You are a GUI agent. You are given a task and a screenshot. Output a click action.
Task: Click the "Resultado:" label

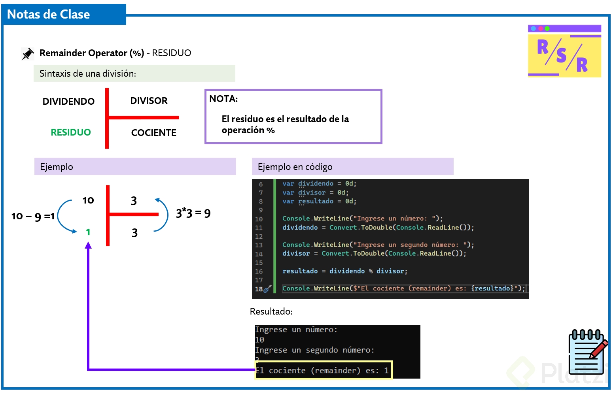point(271,311)
